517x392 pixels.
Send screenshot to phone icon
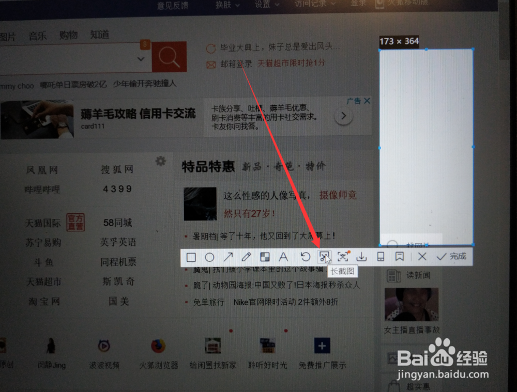pos(381,257)
